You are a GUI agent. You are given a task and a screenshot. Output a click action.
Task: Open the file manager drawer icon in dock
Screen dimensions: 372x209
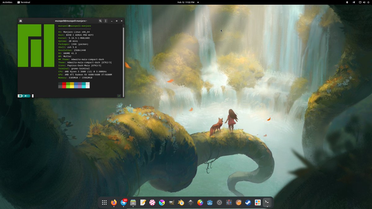(x=133, y=202)
